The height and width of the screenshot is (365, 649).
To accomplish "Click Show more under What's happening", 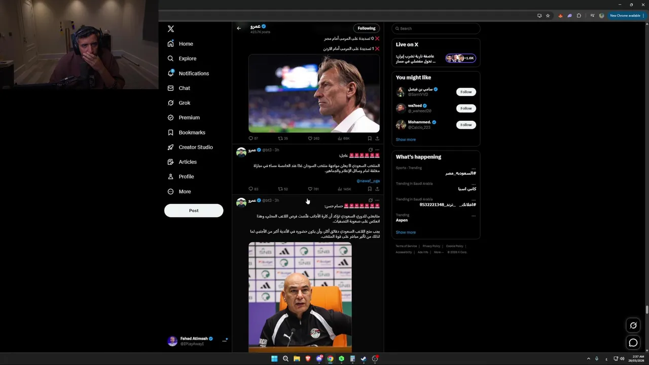I will tap(406, 232).
